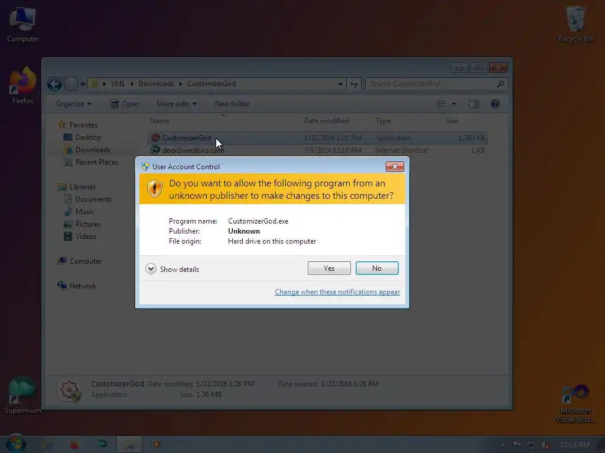The width and height of the screenshot is (605, 453).
Task: Click VM1 in the address breadcrumb
Action: click(x=118, y=84)
